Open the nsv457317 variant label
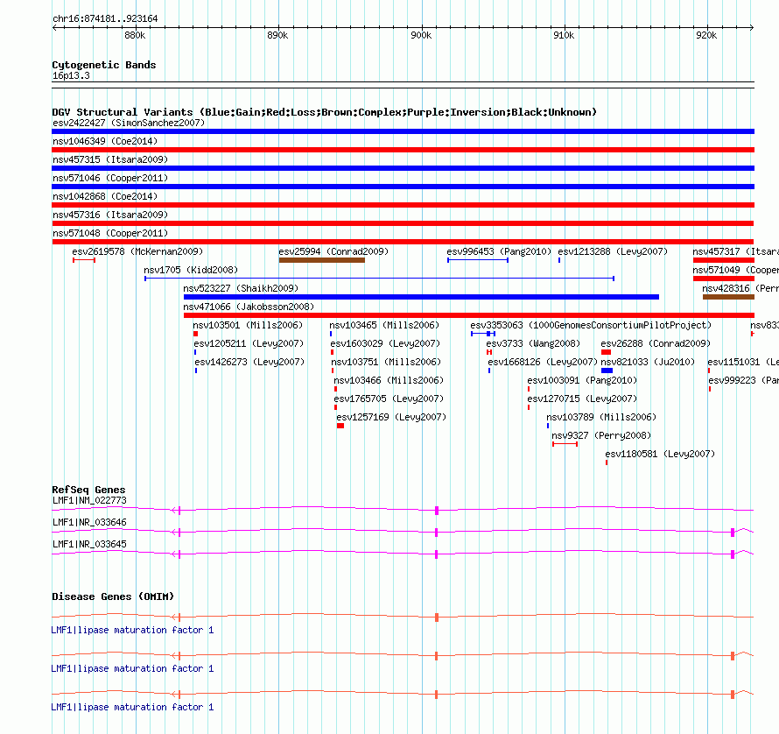Screen dimensions: 779x734 (736, 251)
